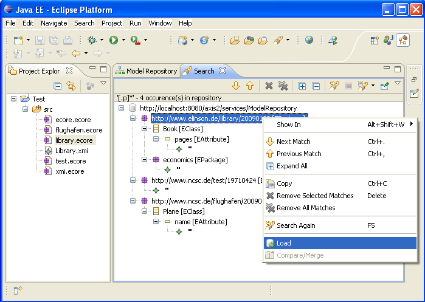The image size is (425, 302).
Task: Open the Project menu
Action: (x=112, y=23)
